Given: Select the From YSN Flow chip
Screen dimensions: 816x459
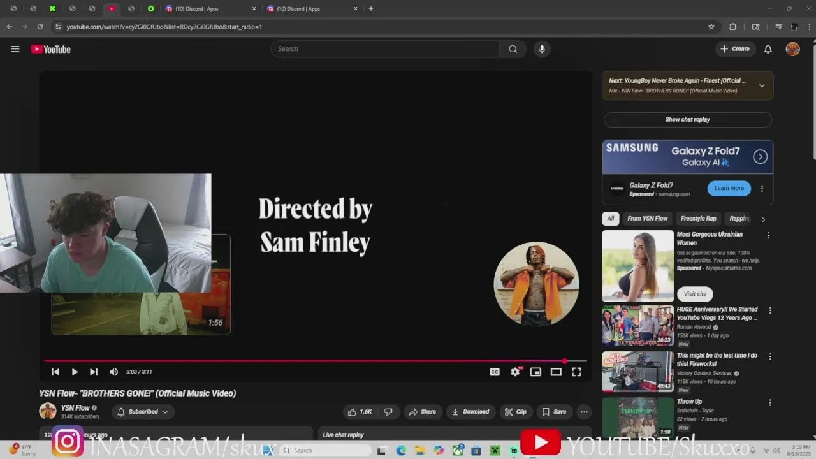Looking at the screenshot, I should (x=647, y=219).
